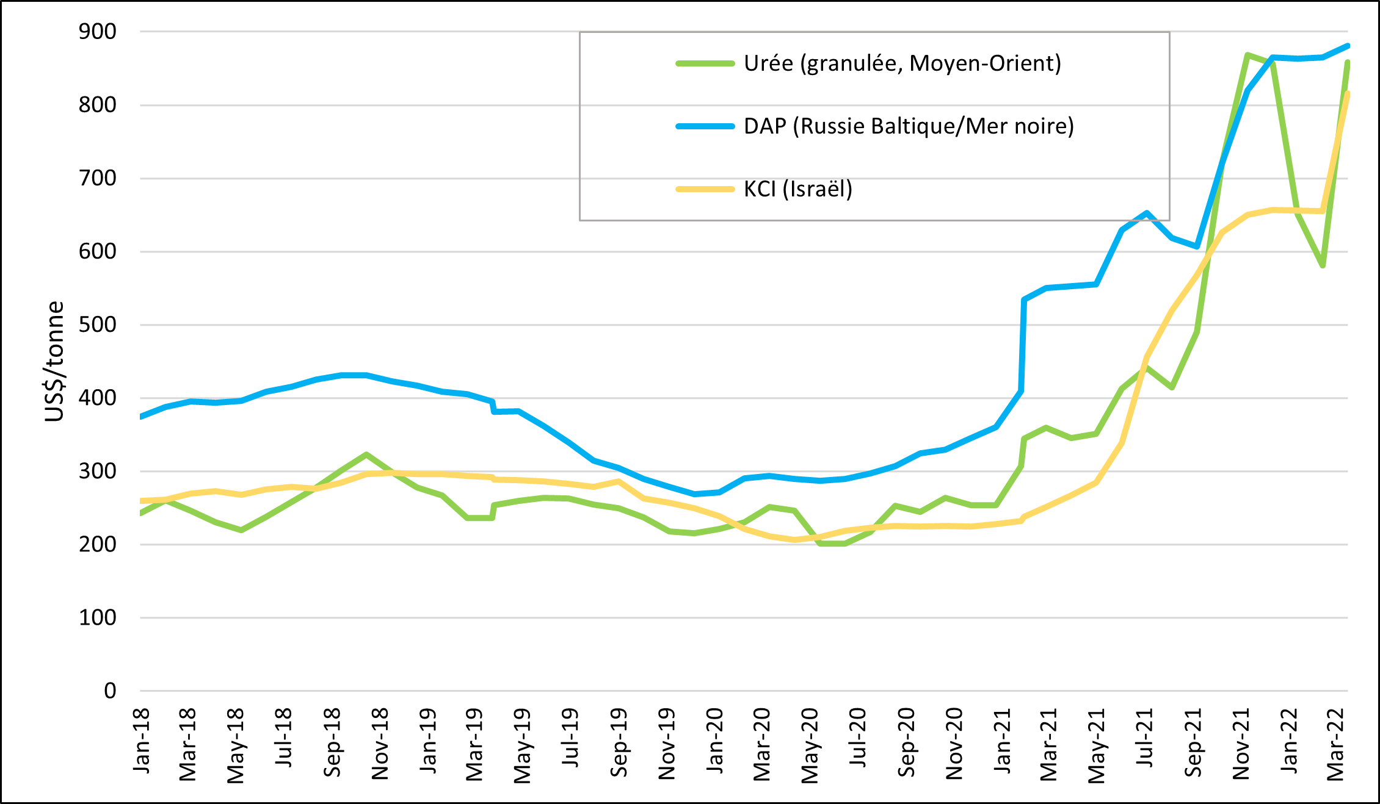
Task: Click the US$/tonne vertical axis title
Action: tap(55, 361)
